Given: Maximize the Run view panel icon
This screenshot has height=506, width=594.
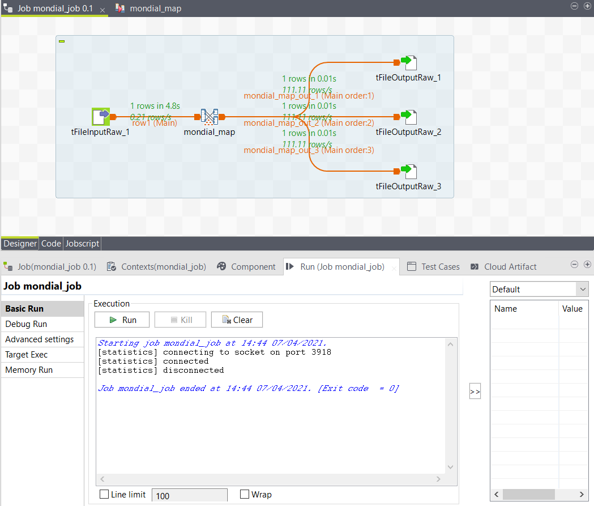Looking at the screenshot, I should pos(587,265).
